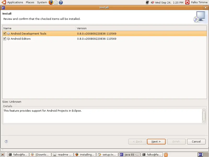Image resolution: width=209 pixels, height=157 pixels.
Task: Launch Firefox from the top panel
Action: (x=51, y=2)
